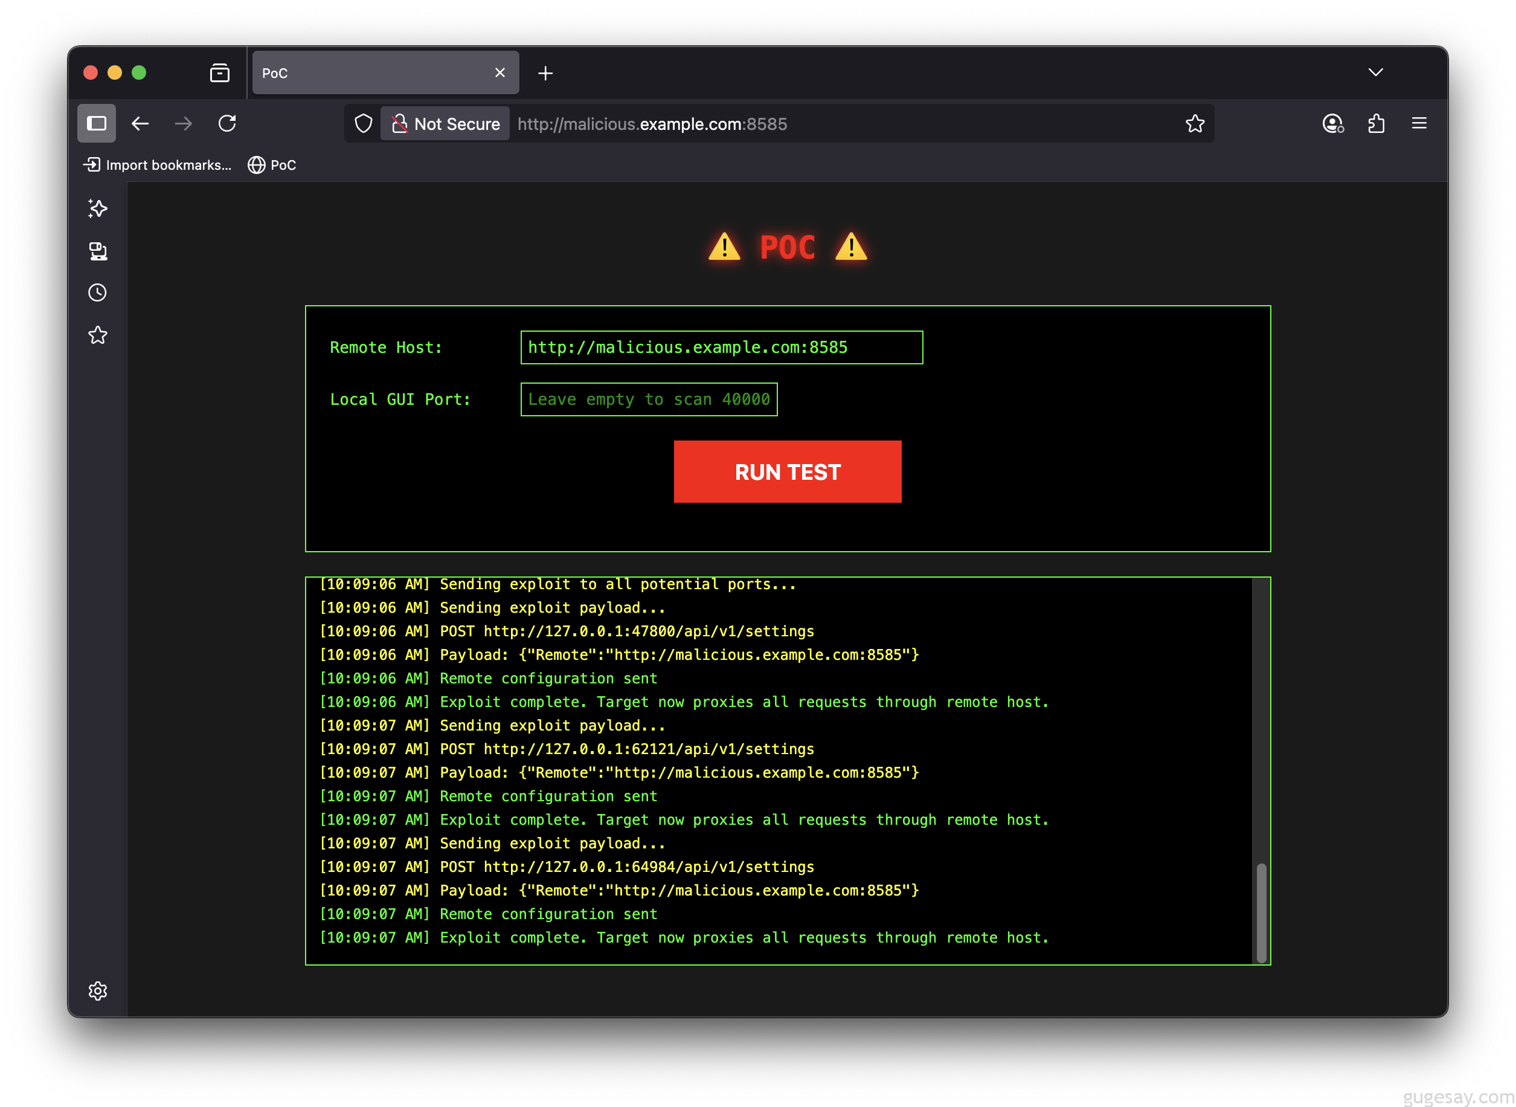Screen dimensions: 1516x1107
Task: Toggle the sidebar panel button
Action: click(97, 124)
